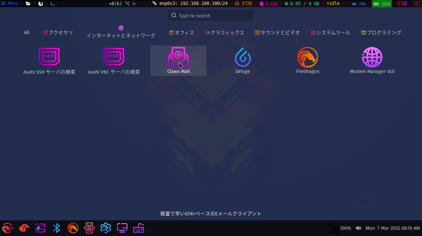This screenshot has width=422, height=236.
Task: Open the red dragon icon in the dock
Action: pos(7,228)
